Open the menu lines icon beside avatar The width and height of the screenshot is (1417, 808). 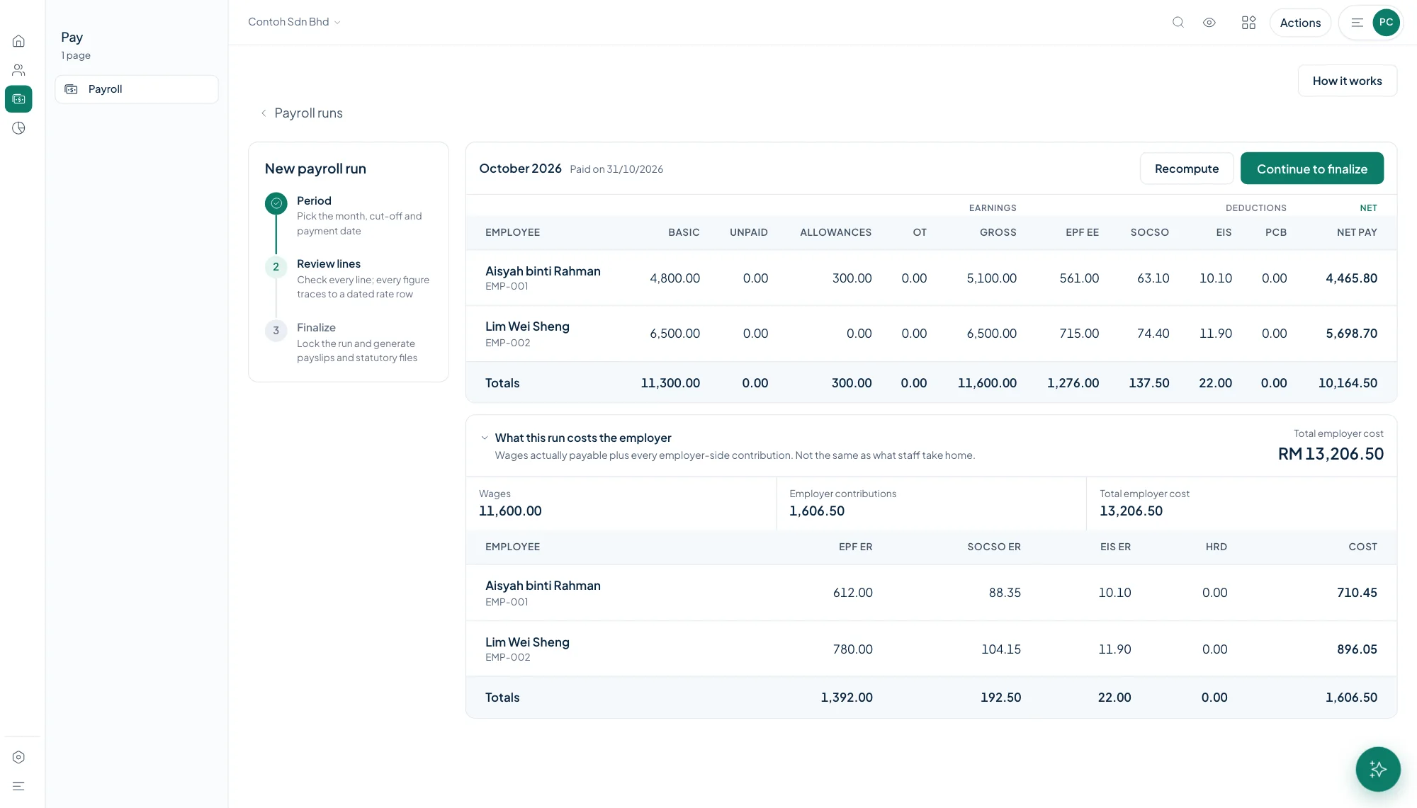(1357, 23)
